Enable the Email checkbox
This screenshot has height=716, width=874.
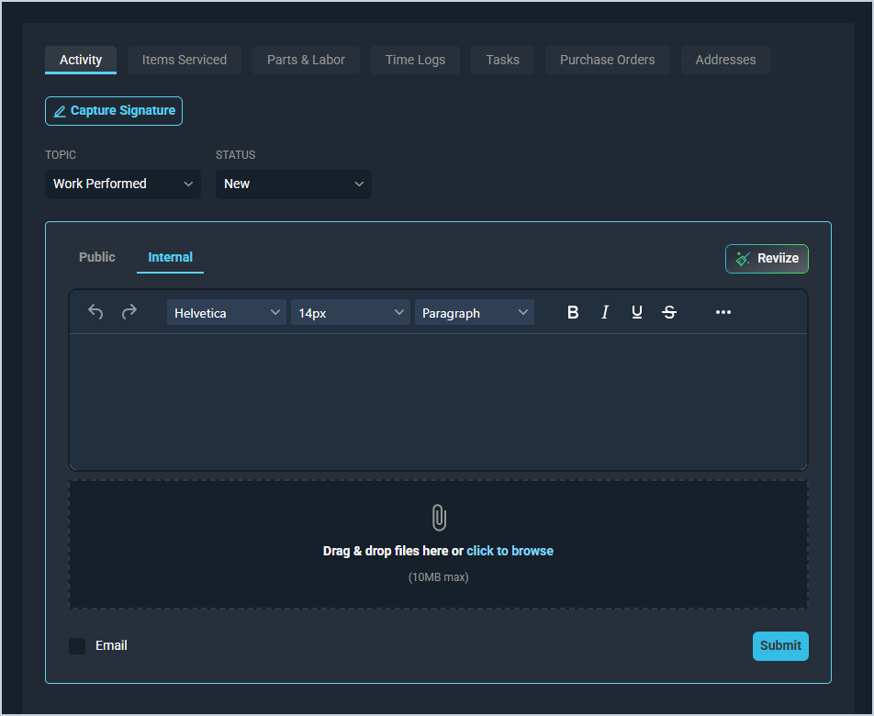click(77, 646)
